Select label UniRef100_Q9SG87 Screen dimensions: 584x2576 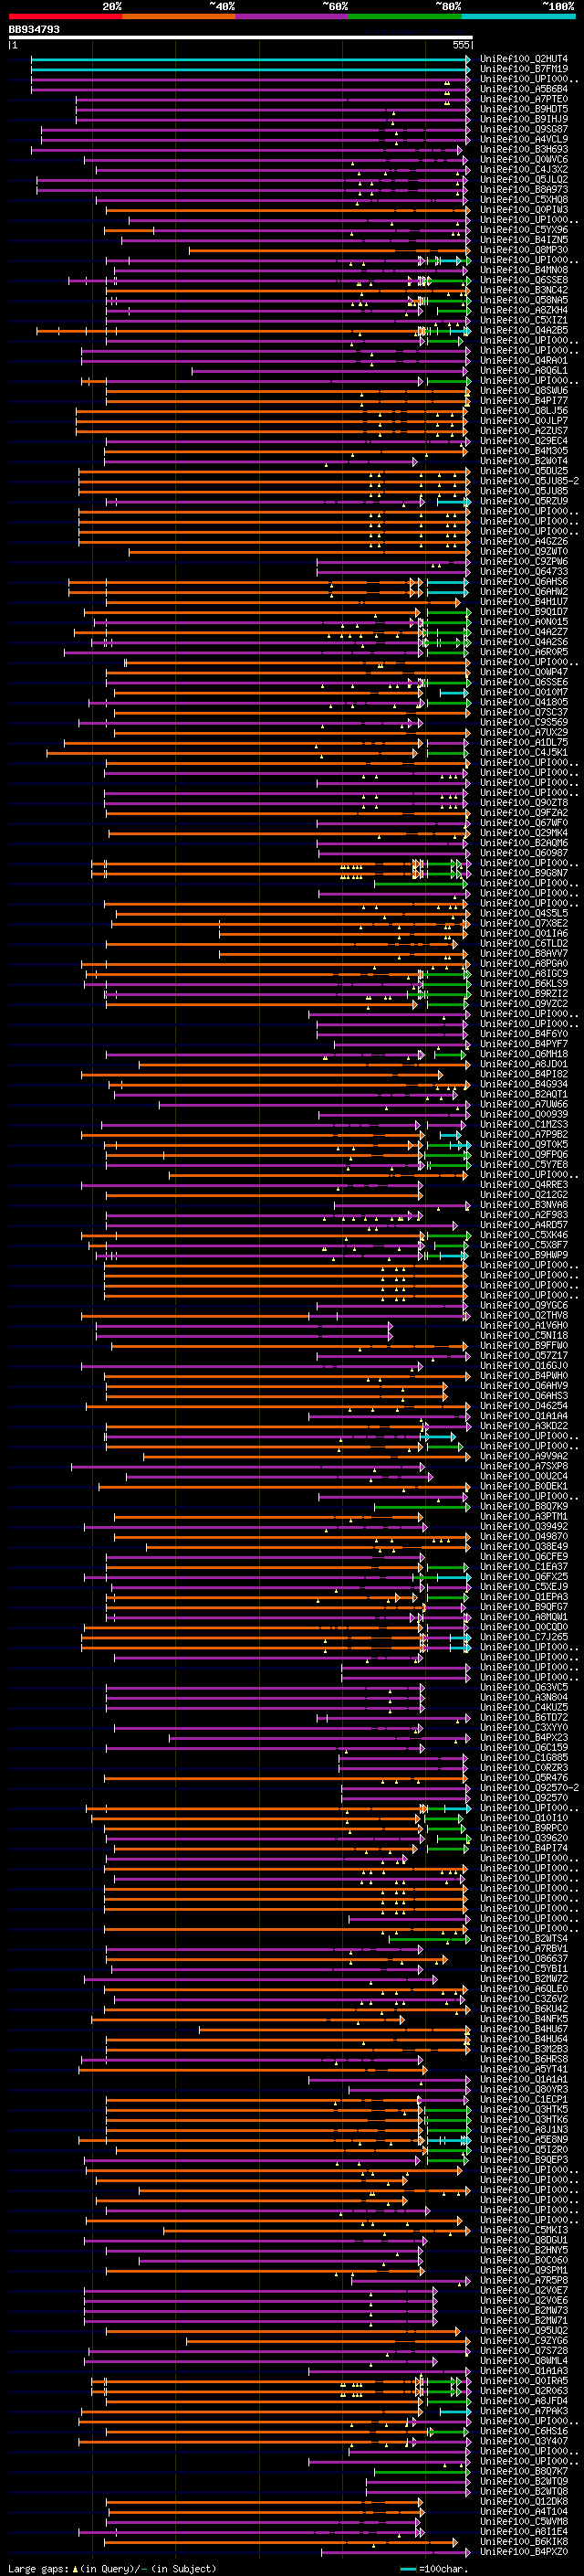tap(523, 129)
